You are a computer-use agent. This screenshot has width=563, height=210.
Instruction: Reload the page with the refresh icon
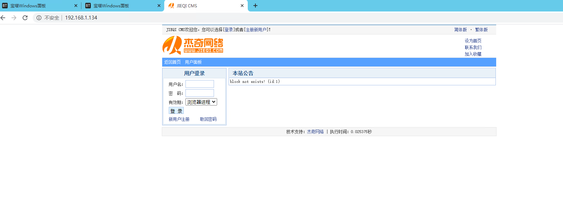pos(25,18)
